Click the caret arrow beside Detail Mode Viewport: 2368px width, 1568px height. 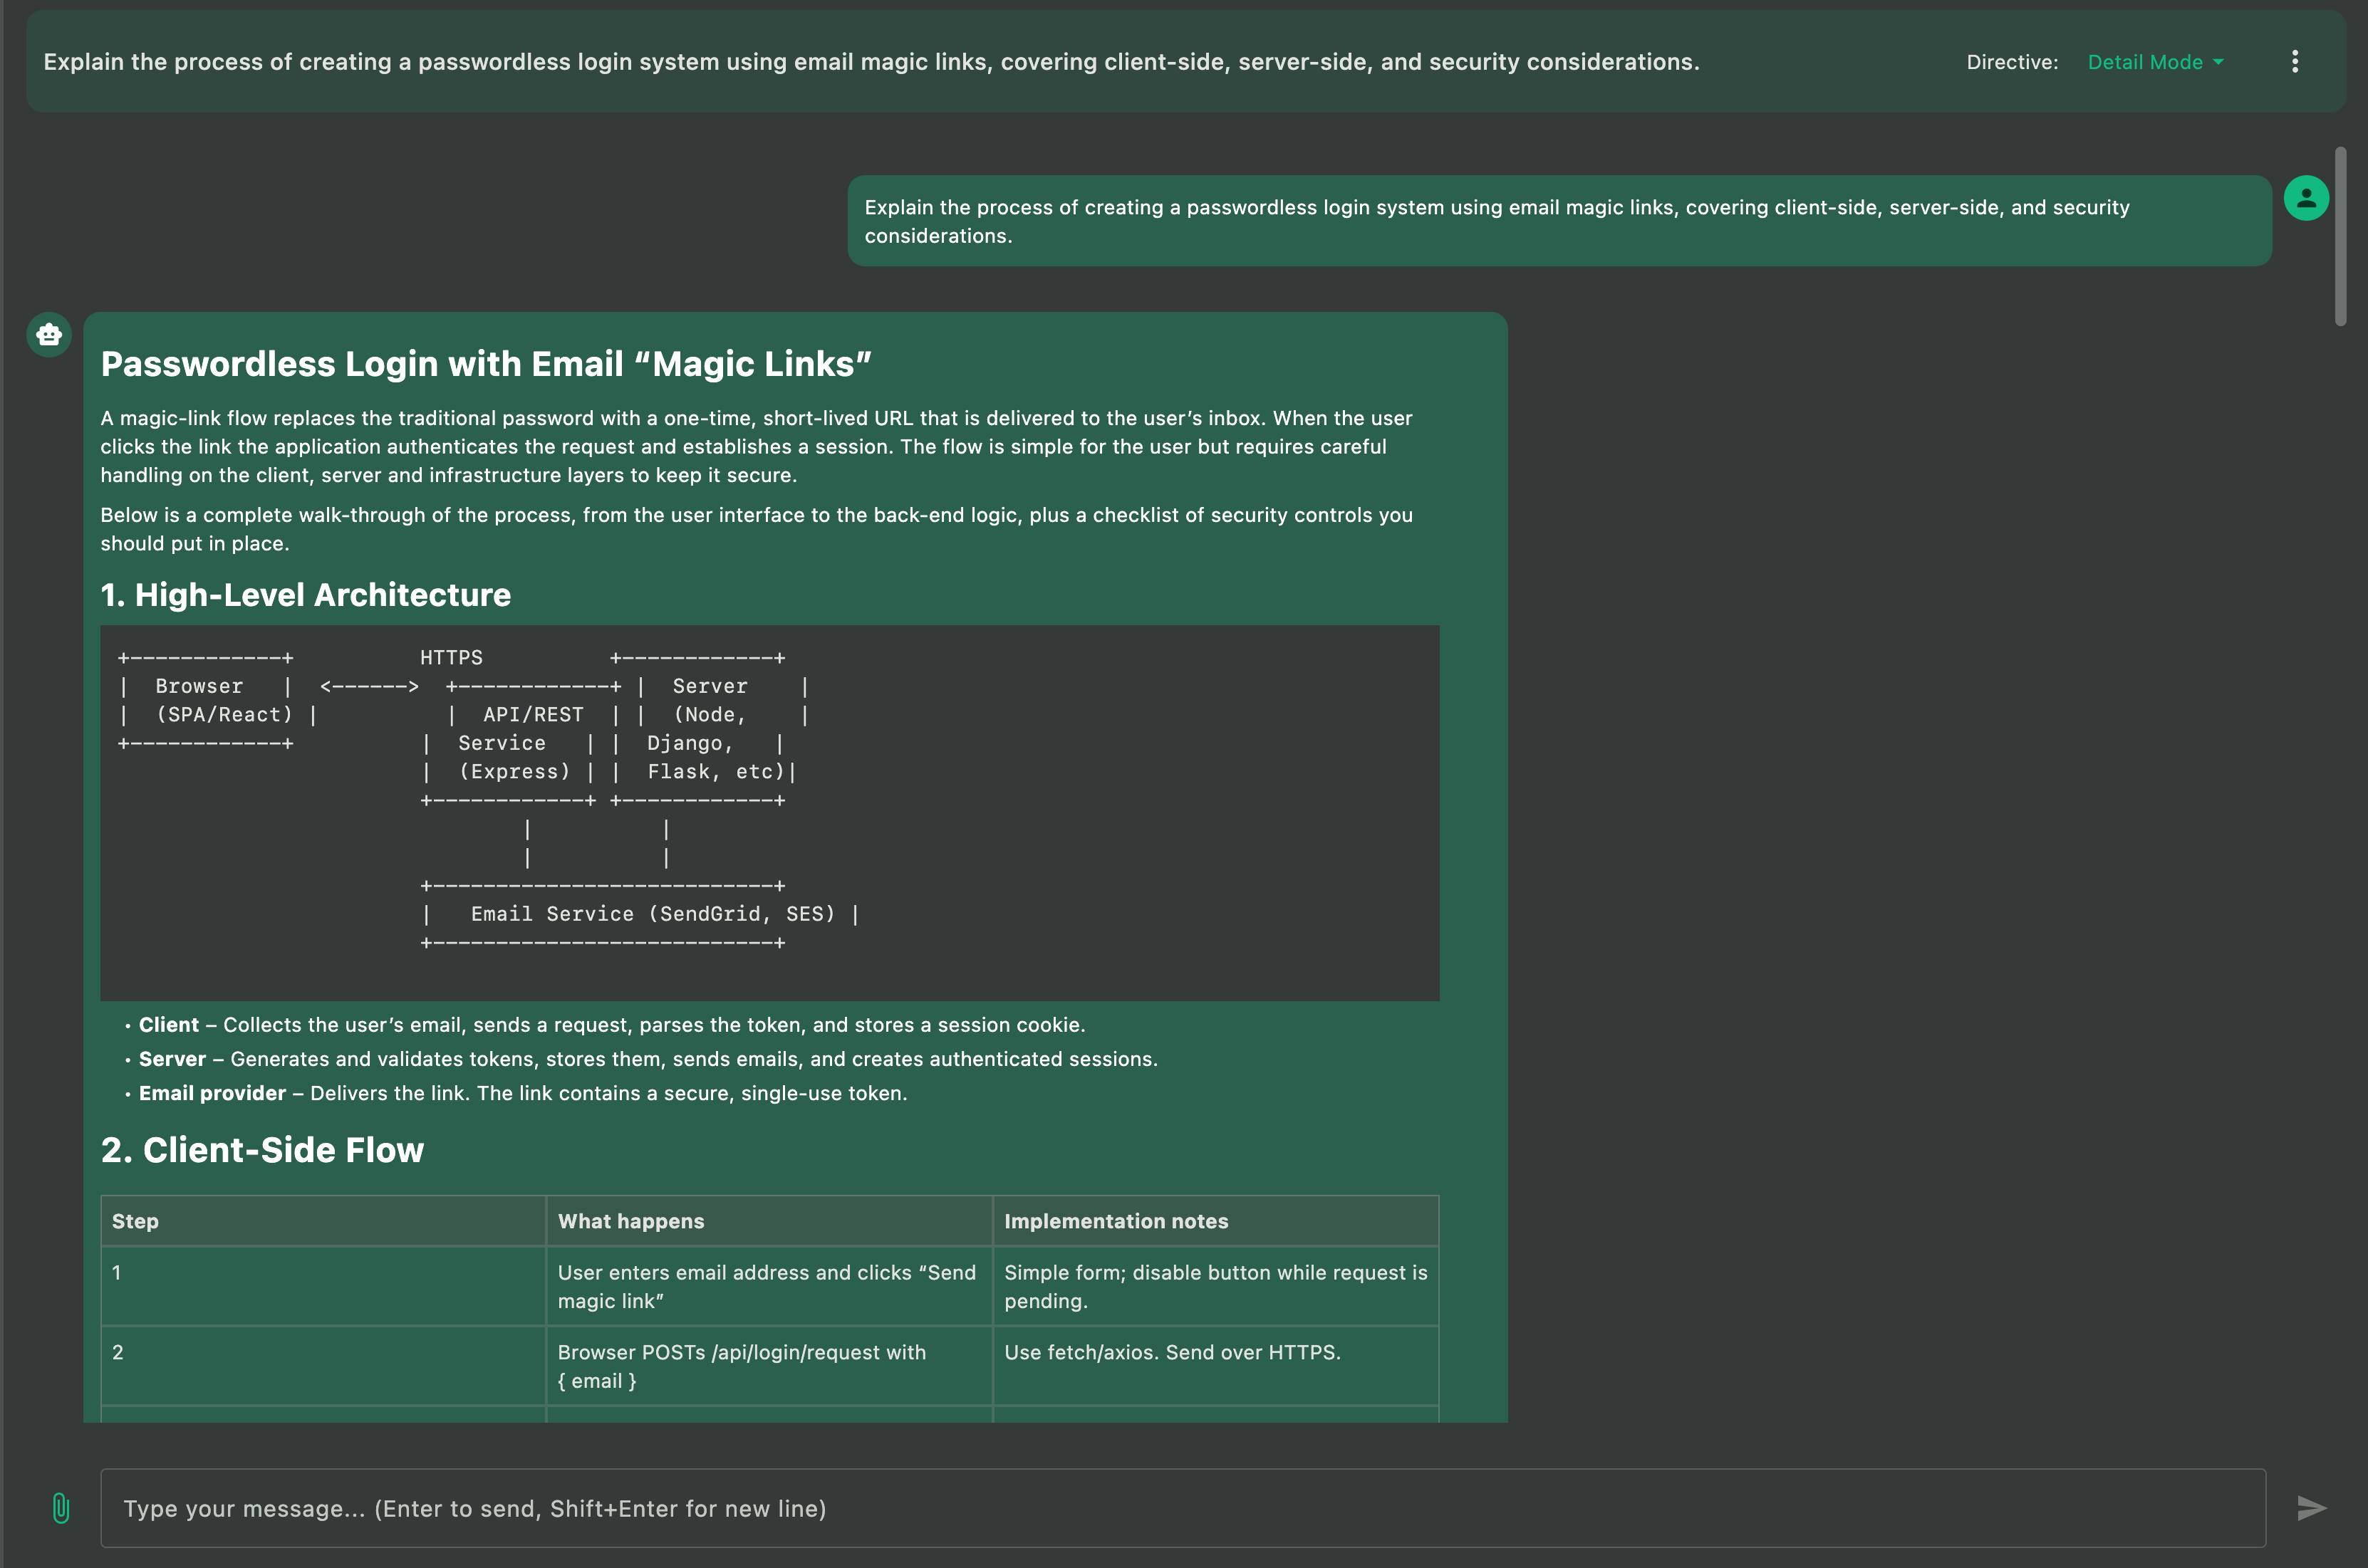pyautogui.click(x=2219, y=62)
